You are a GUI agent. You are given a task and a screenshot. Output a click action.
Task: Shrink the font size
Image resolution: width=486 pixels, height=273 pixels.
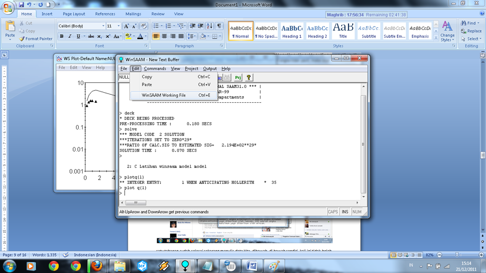click(x=134, y=26)
